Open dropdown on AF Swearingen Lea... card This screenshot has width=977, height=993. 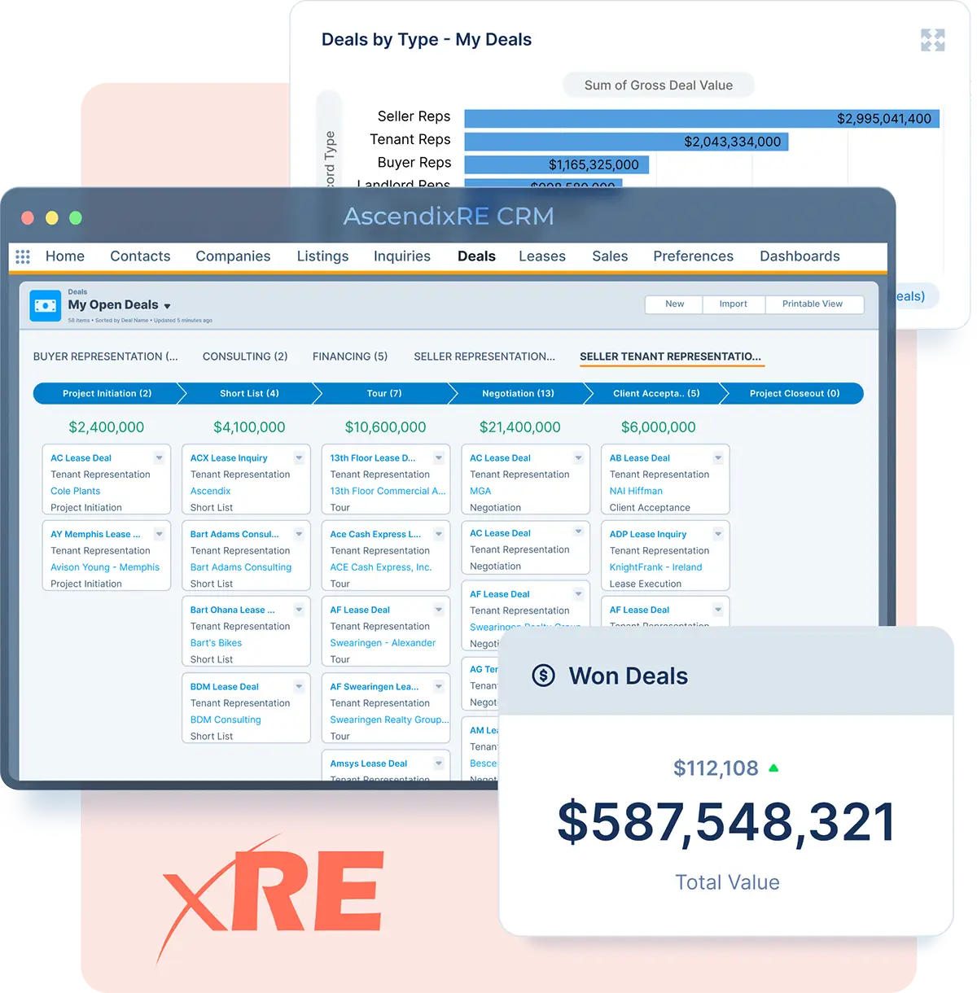click(439, 687)
